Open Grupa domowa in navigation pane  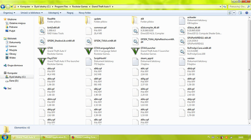coord(15,65)
